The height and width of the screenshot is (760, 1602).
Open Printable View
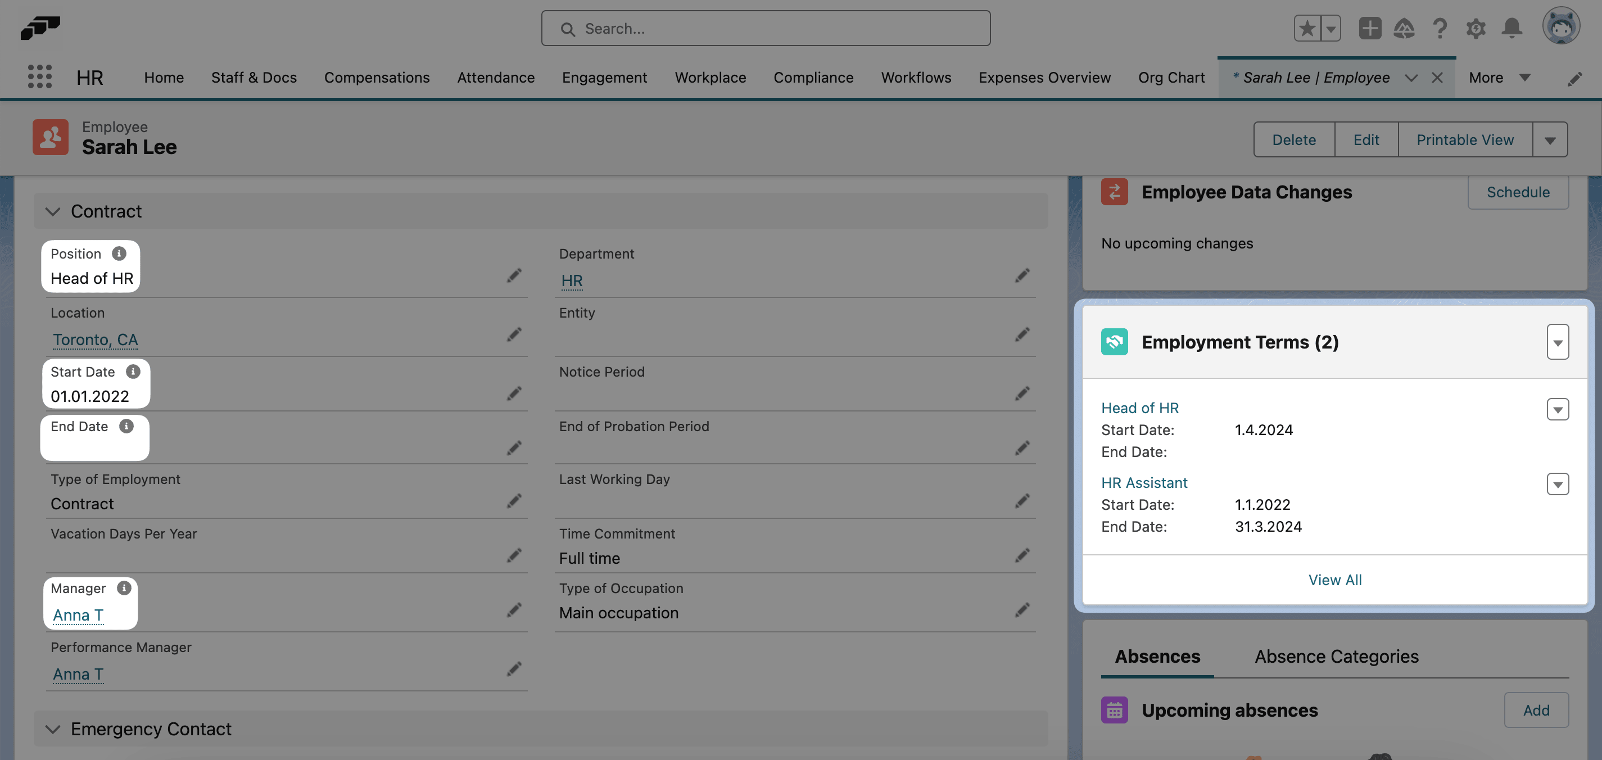(x=1465, y=140)
